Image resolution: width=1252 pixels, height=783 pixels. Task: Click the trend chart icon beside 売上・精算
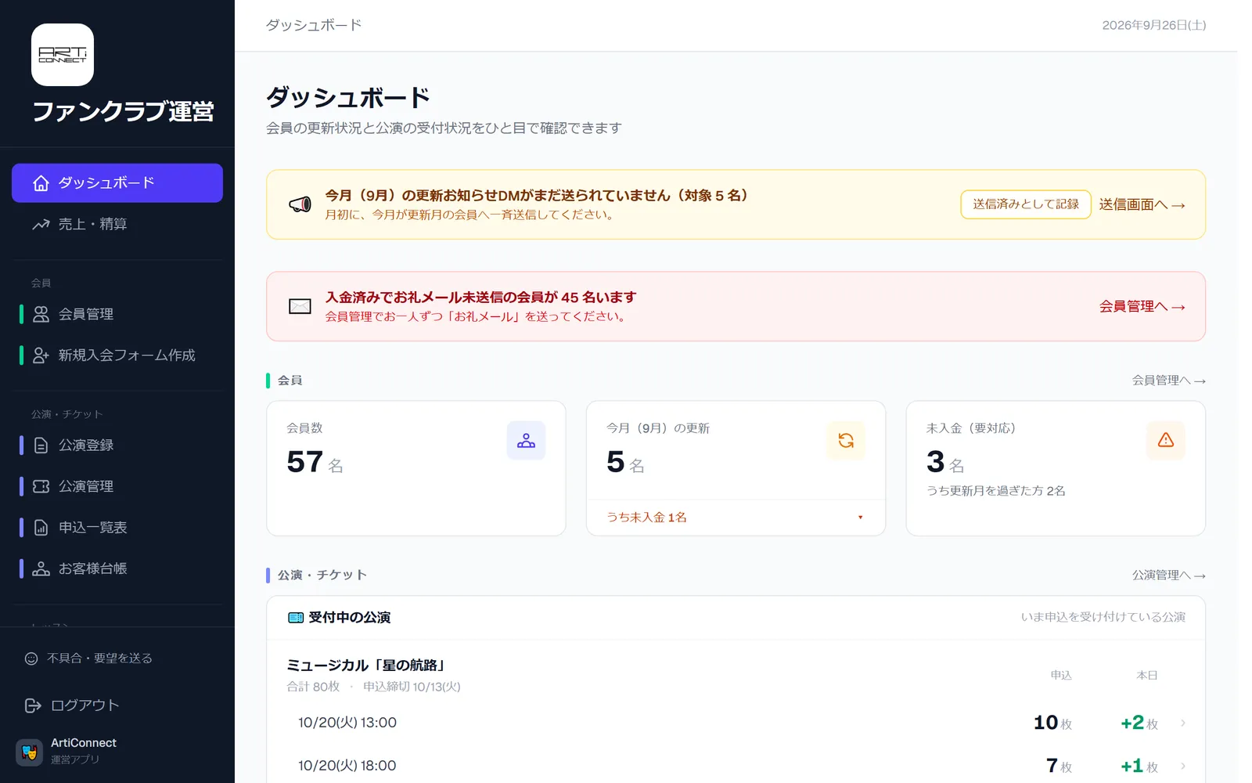coord(41,225)
